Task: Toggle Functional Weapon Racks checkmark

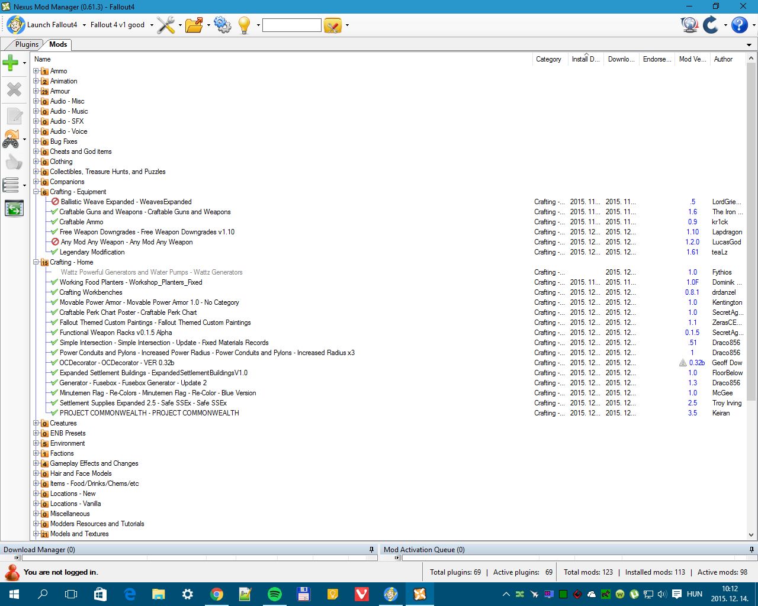Action: 54,333
